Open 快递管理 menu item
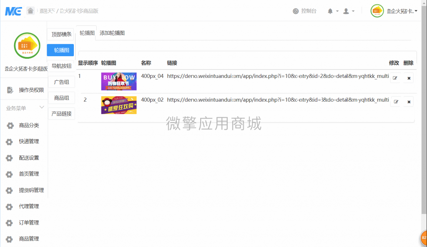This screenshot has height=247, width=427. (29, 142)
